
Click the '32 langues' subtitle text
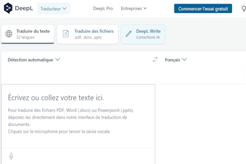25,37
